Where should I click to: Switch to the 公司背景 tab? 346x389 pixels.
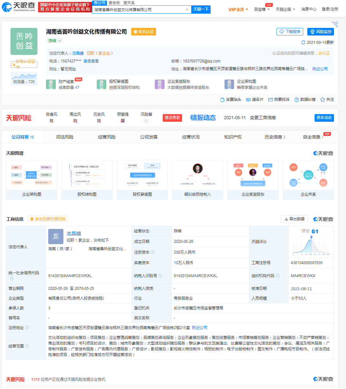point(23,137)
